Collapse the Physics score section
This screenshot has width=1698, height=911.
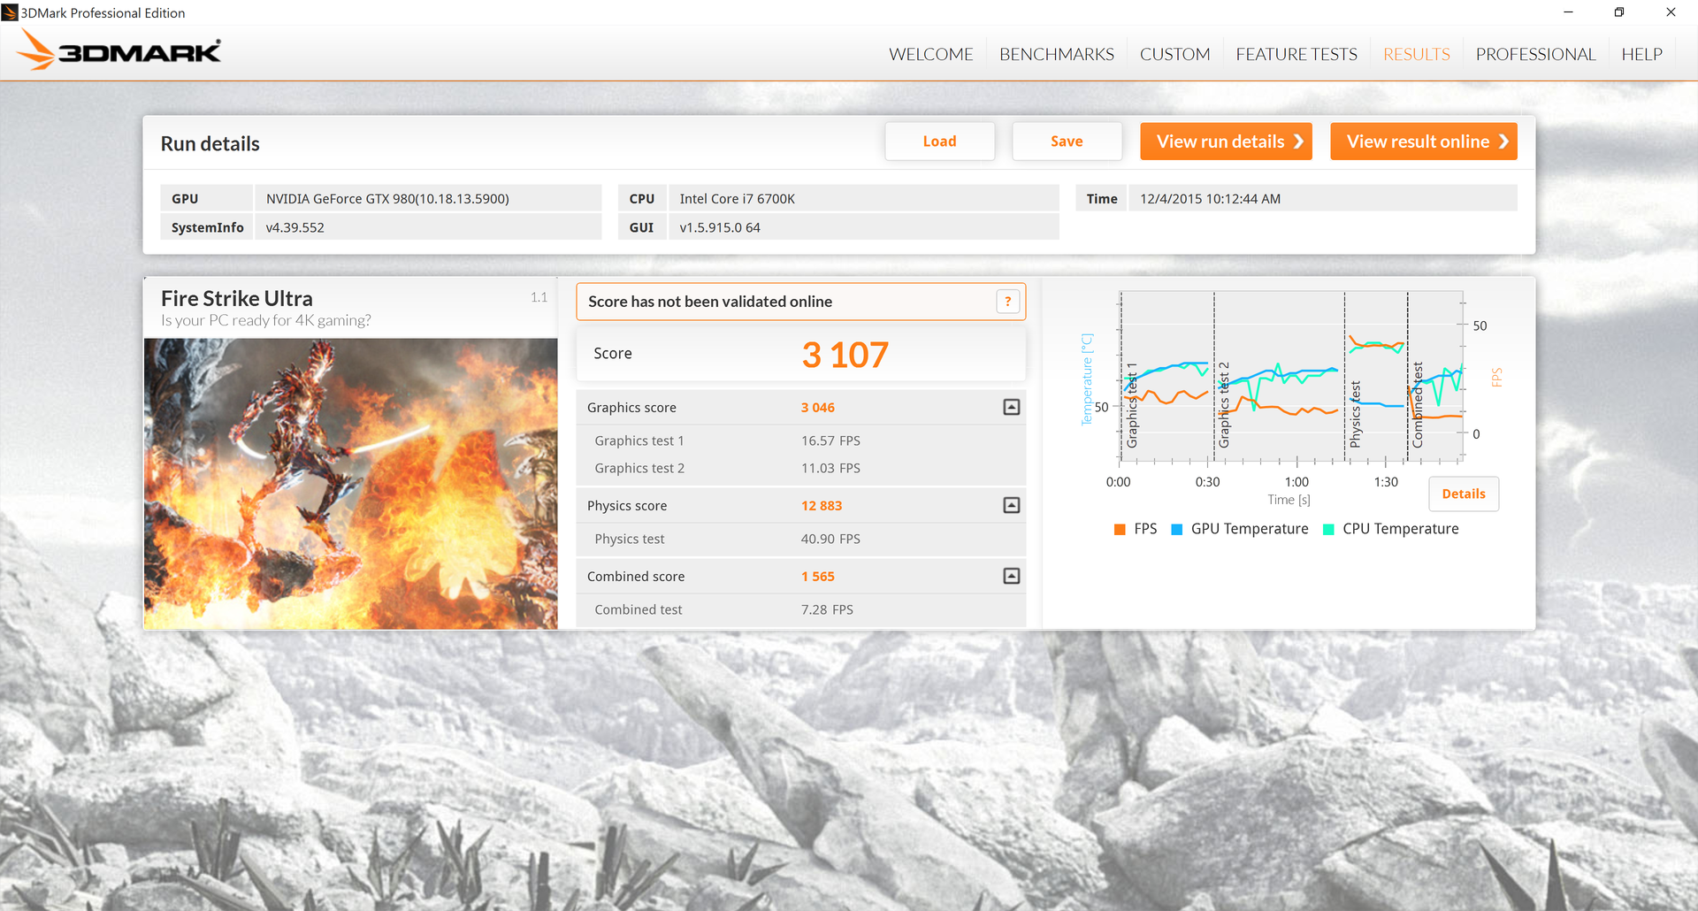coord(1012,505)
